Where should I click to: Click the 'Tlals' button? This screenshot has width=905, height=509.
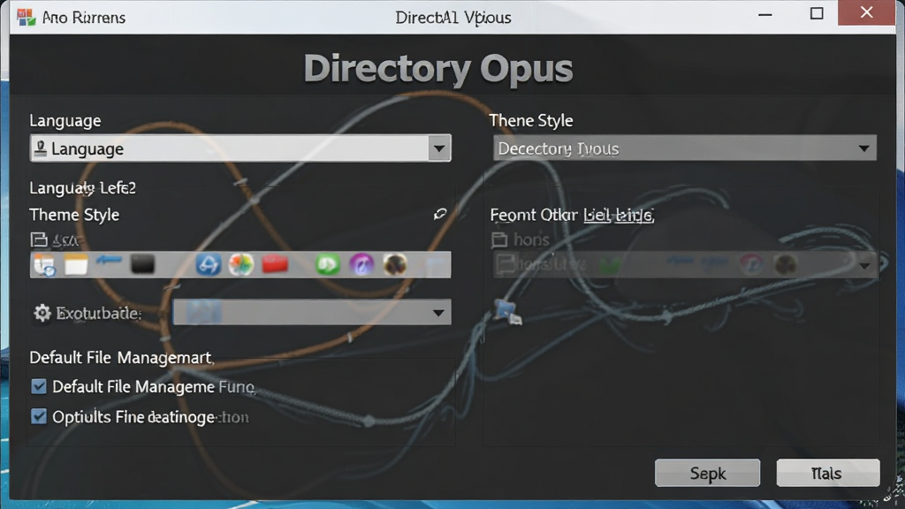click(827, 474)
